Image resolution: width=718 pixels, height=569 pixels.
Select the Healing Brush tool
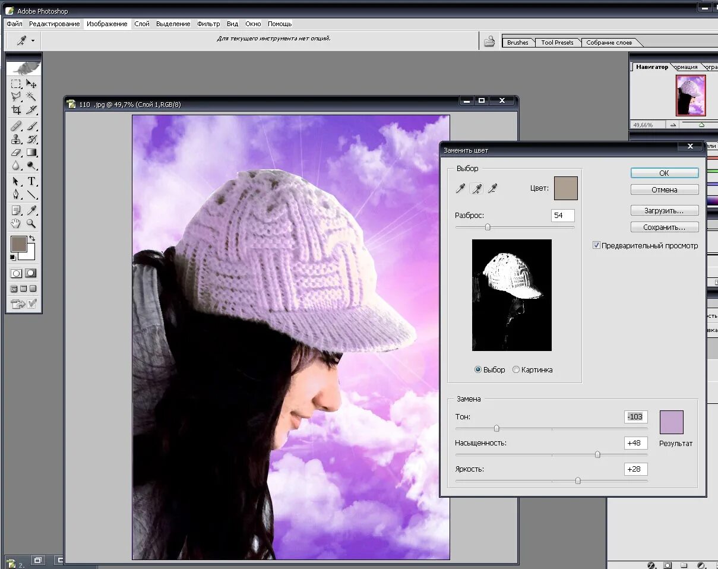click(17, 126)
